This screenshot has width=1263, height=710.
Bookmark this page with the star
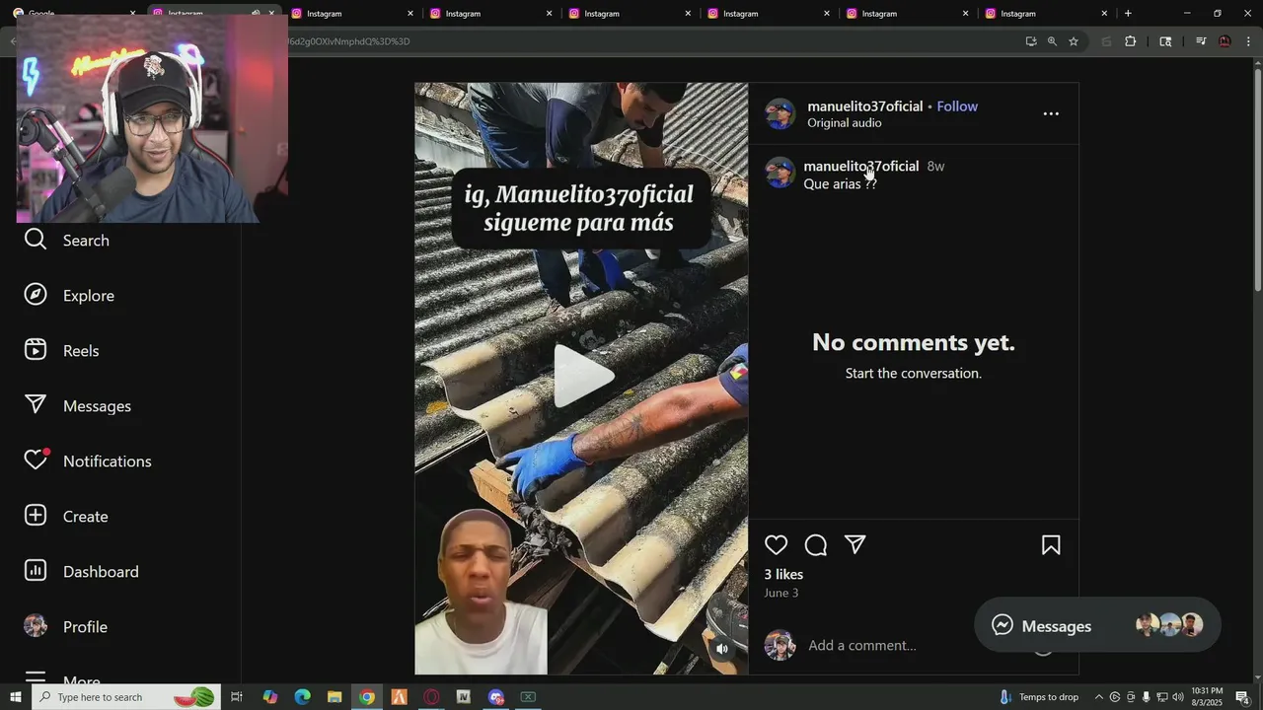pos(1074,41)
